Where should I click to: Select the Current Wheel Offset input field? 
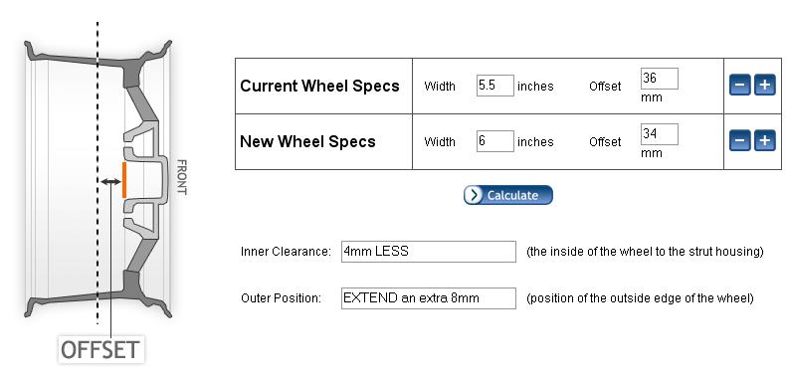pyautogui.click(x=660, y=79)
